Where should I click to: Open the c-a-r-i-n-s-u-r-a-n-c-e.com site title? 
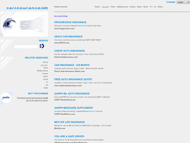(27, 8)
